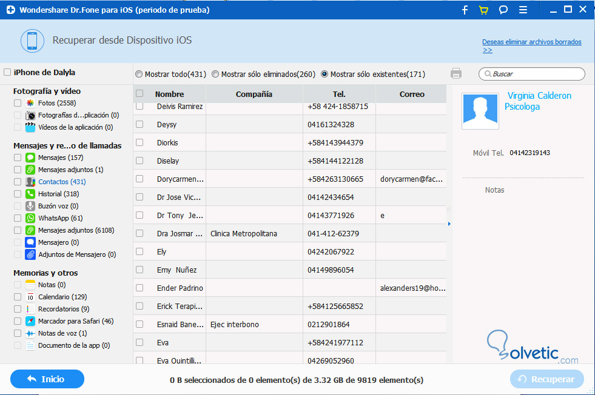The width and height of the screenshot is (595, 395).
Task: Click the Wondershare Dr.Fone logo icon
Action: 11,10
